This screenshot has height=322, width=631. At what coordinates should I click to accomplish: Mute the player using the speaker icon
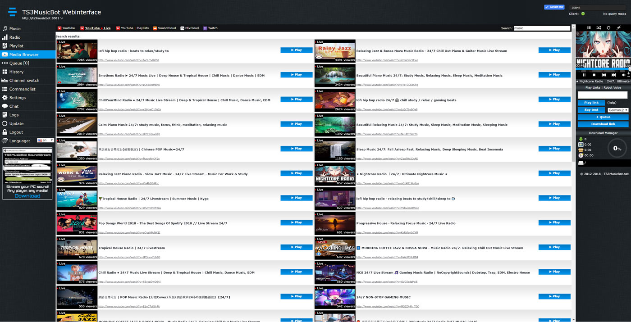pos(623,75)
